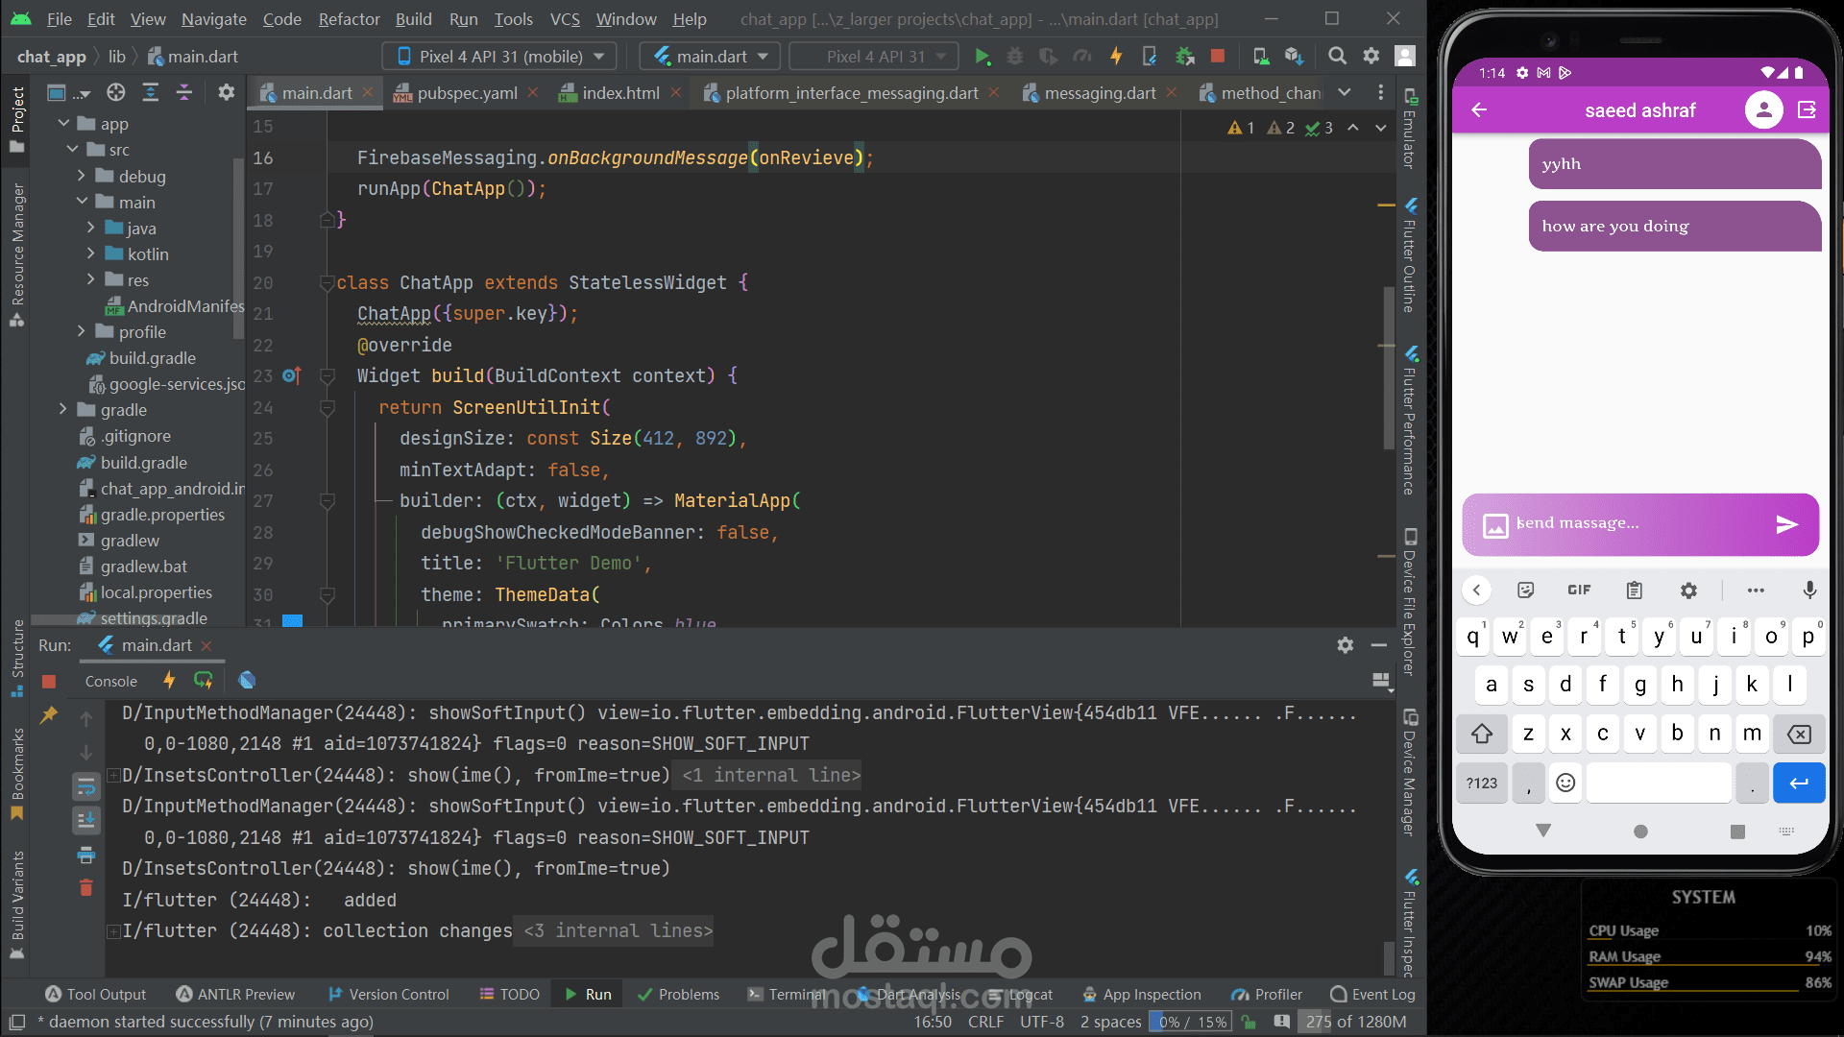Open Pixel 4 API 31 (mobile) device dropdown

click(x=500, y=57)
